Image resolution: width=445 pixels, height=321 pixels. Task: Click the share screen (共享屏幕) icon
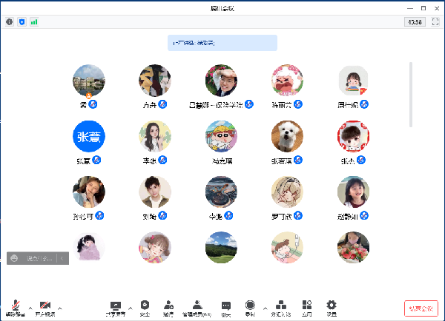tap(115, 307)
